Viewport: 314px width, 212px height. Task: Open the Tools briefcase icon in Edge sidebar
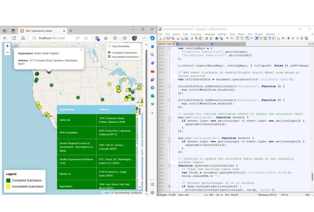point(152,71)
